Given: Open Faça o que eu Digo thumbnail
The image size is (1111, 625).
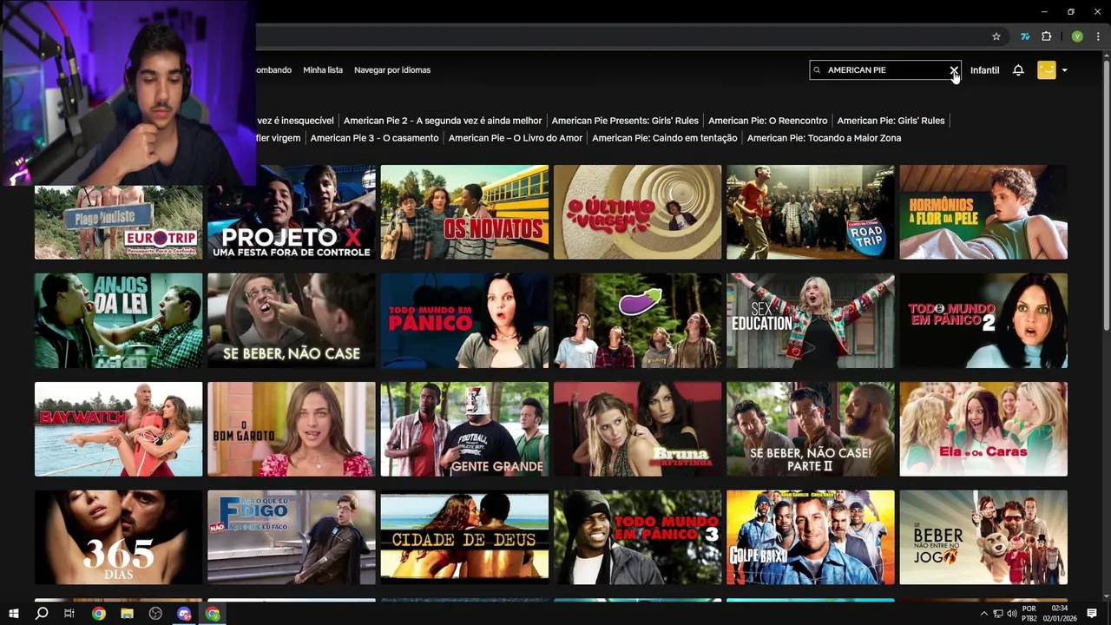Looking at the screenshot, I should 292,537.
